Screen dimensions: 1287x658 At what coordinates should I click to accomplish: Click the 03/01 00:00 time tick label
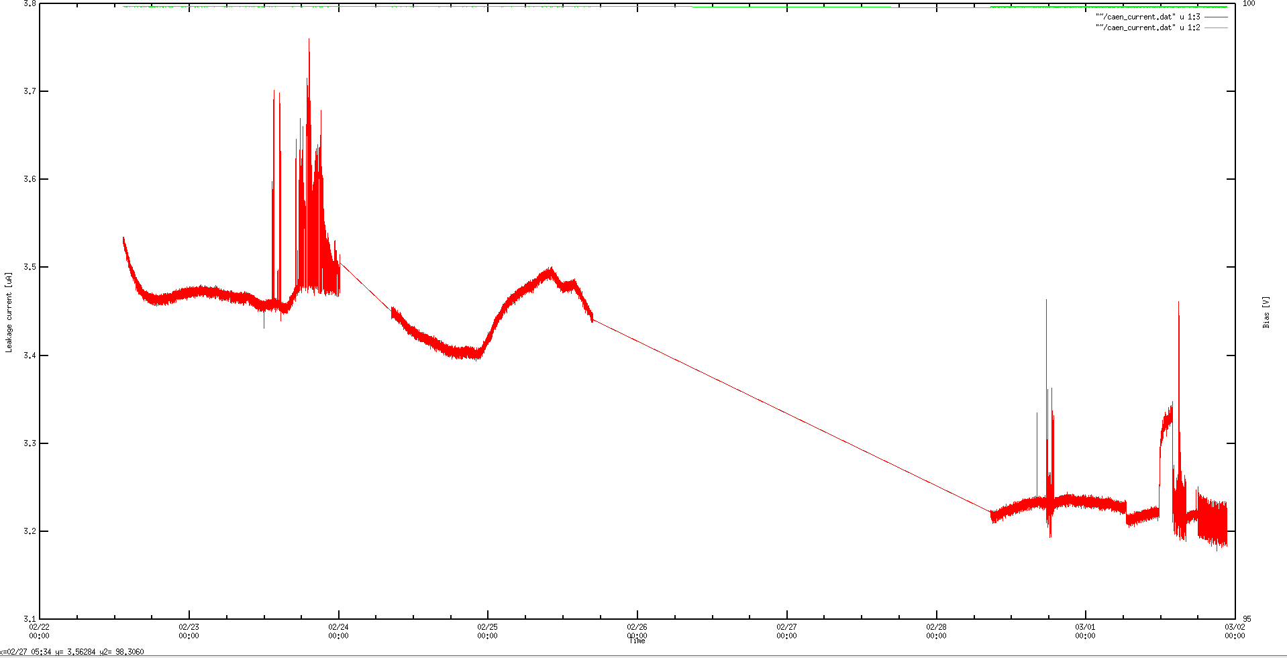(1085, 631)
